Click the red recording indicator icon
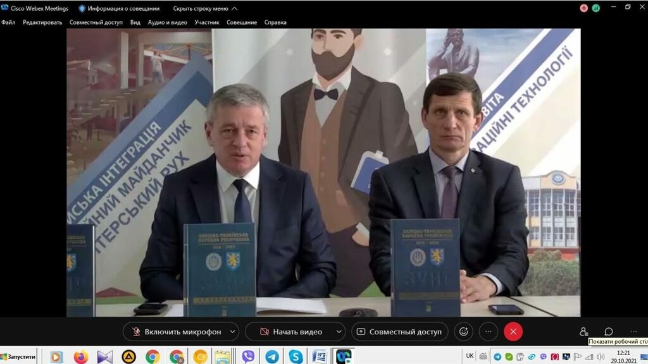Viewport: 648px width, 364px height. coord(584,8)
